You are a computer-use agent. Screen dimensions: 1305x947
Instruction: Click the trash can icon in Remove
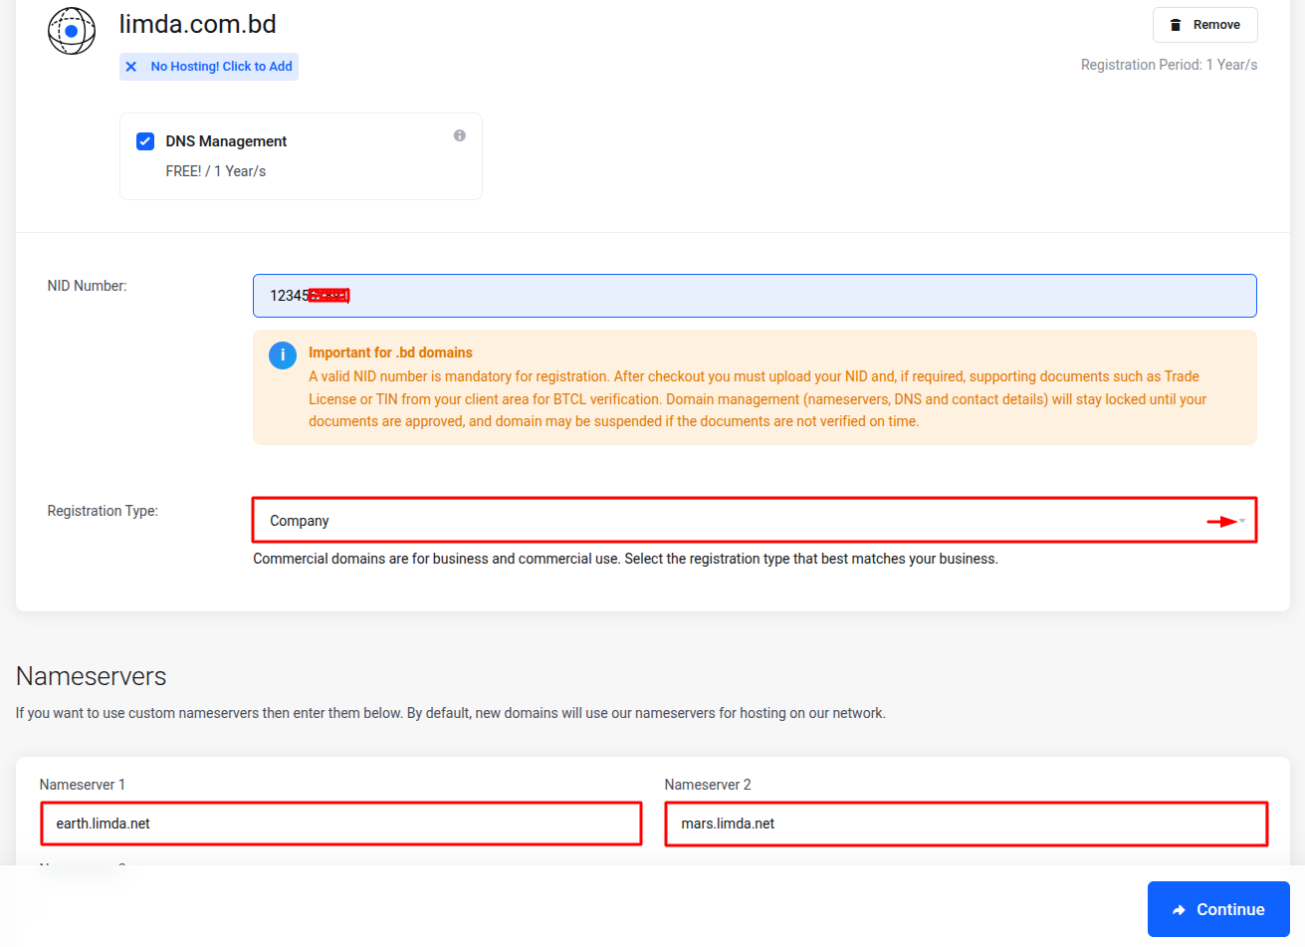pyautogui.click(x=1176, y=25)
